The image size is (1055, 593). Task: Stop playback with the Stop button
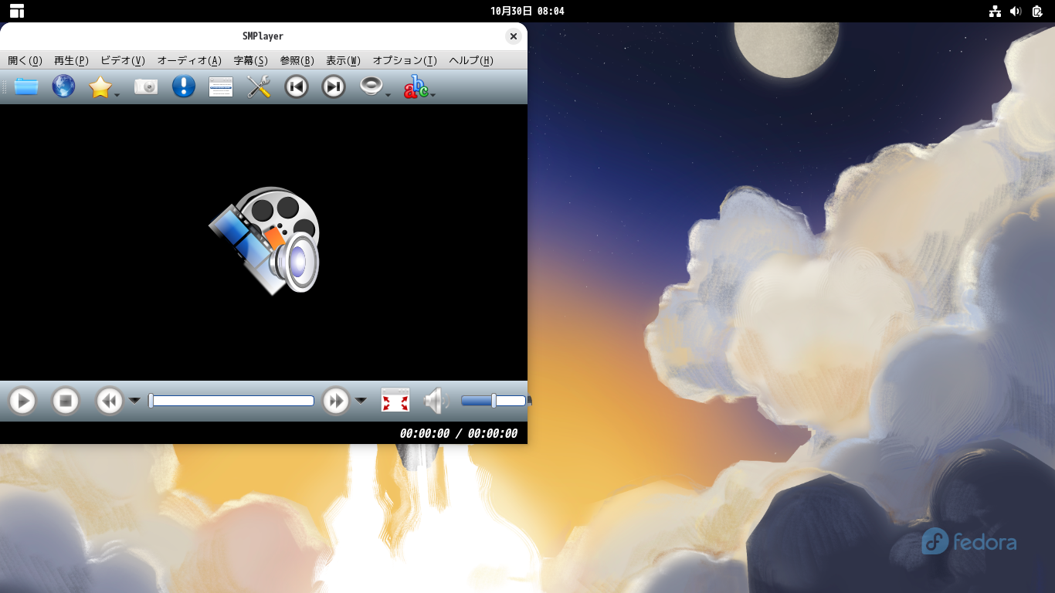[66, 401]
